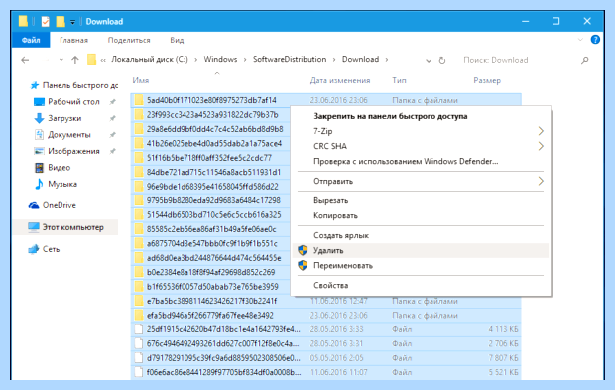Open Документы in sidebar
The width and height of the screenshot is (615, 390).
[x=62, y=135]
